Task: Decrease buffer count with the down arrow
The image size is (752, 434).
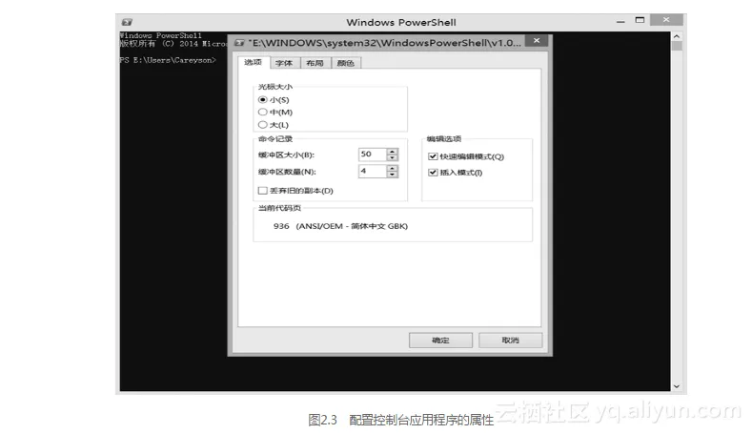Action: [x=393, y=175]
